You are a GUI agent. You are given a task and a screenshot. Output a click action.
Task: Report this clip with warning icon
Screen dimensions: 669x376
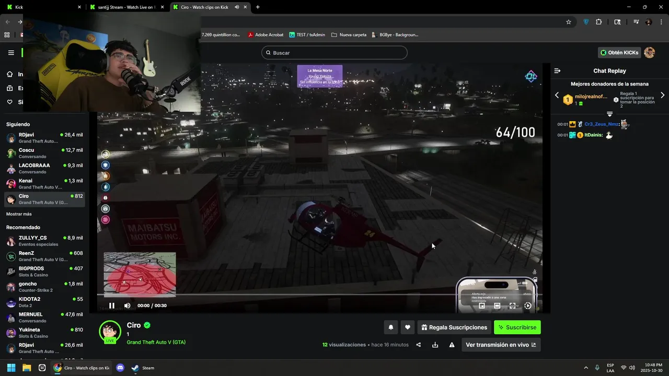point(452,345)
